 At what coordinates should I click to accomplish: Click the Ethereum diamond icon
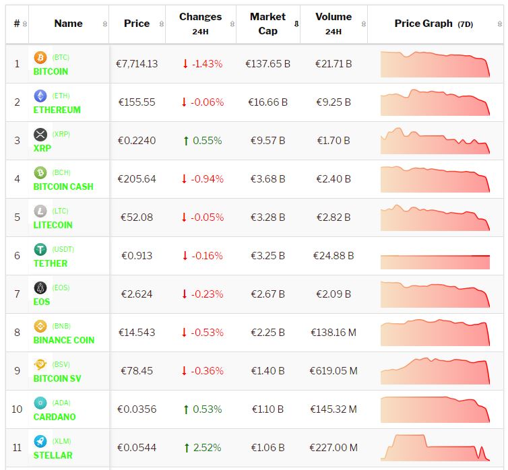[40, 96]
